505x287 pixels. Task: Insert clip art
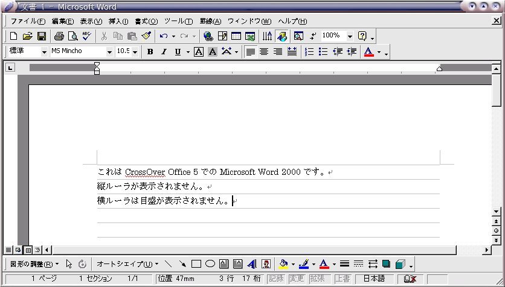point(266,264)
